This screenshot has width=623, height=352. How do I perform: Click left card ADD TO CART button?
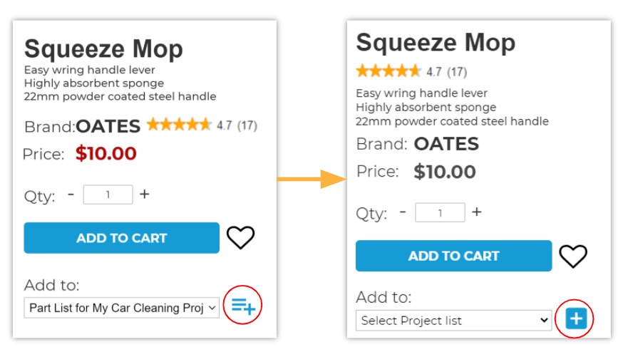tap(122, 237)
